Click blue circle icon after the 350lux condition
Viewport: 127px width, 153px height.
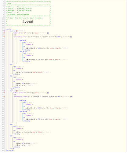pyautogui.click(x=71, y=97)
